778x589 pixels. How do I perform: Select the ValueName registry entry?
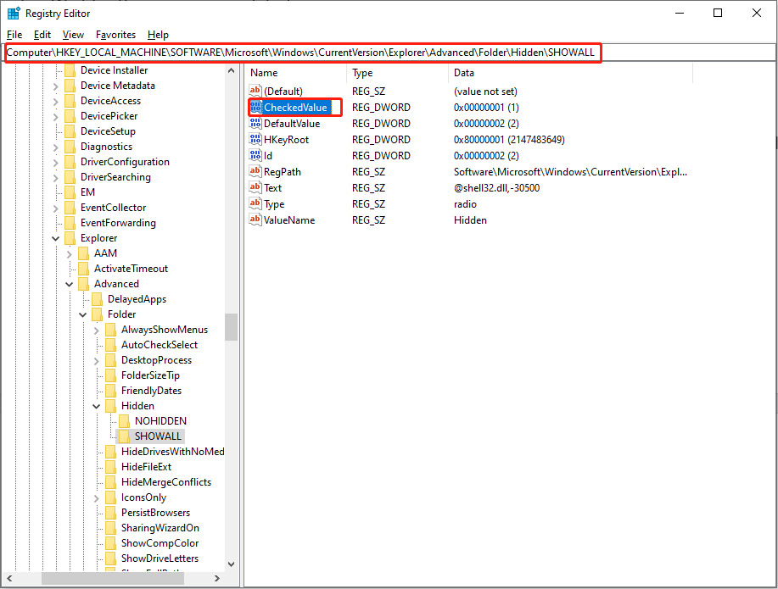click(289, 220)
